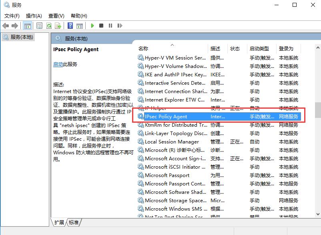321x235 pixels.
Task: Click the 启动 link to start service
Action: [x=58, y=64]
